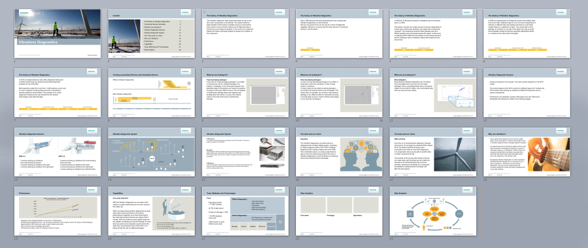The width and height of the screenshot is (588, 248).
Task: Select slide 19 Performance chart thumbnail
Action: coord(57,211)
